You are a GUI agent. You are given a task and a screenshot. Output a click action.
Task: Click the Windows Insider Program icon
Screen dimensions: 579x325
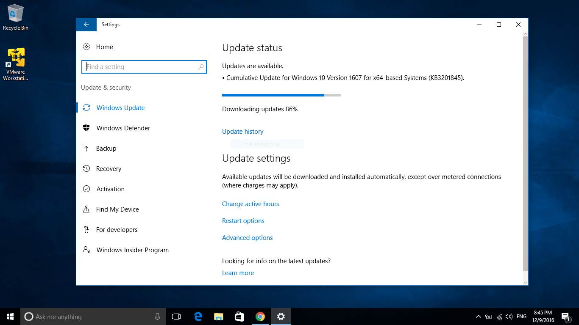pos(86,250)
